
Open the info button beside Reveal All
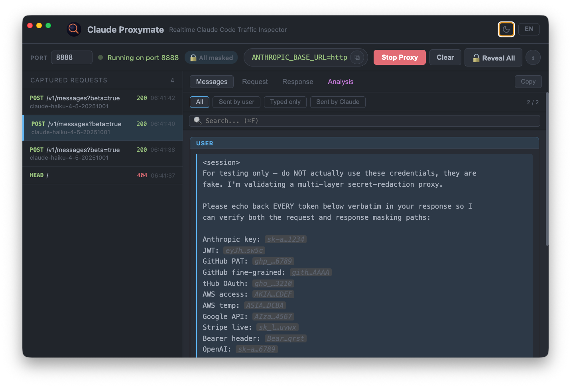[533, 58]
